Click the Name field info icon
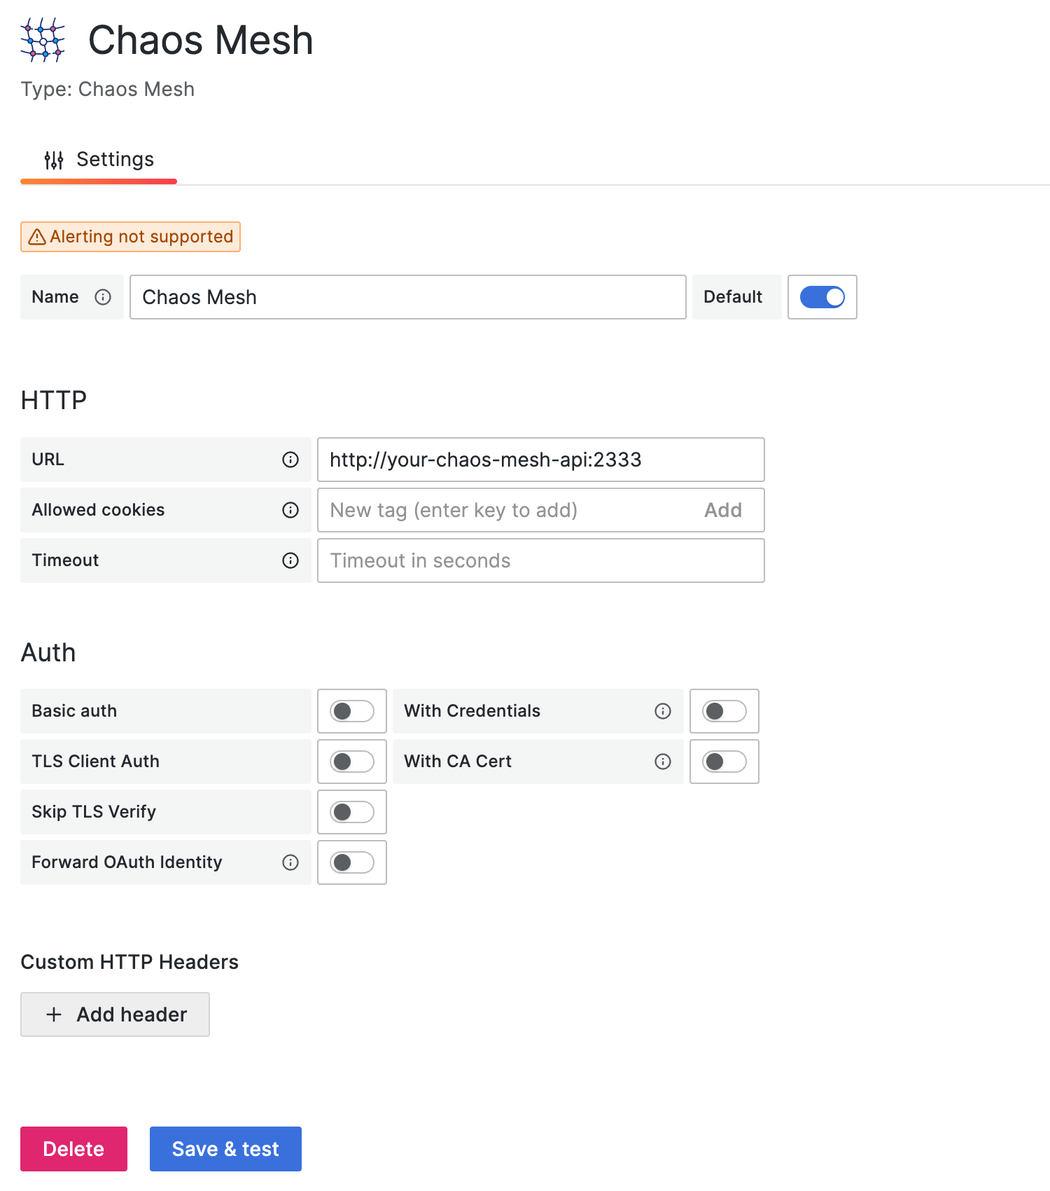The image size is (1050, 1191). (x=103, y=297)
